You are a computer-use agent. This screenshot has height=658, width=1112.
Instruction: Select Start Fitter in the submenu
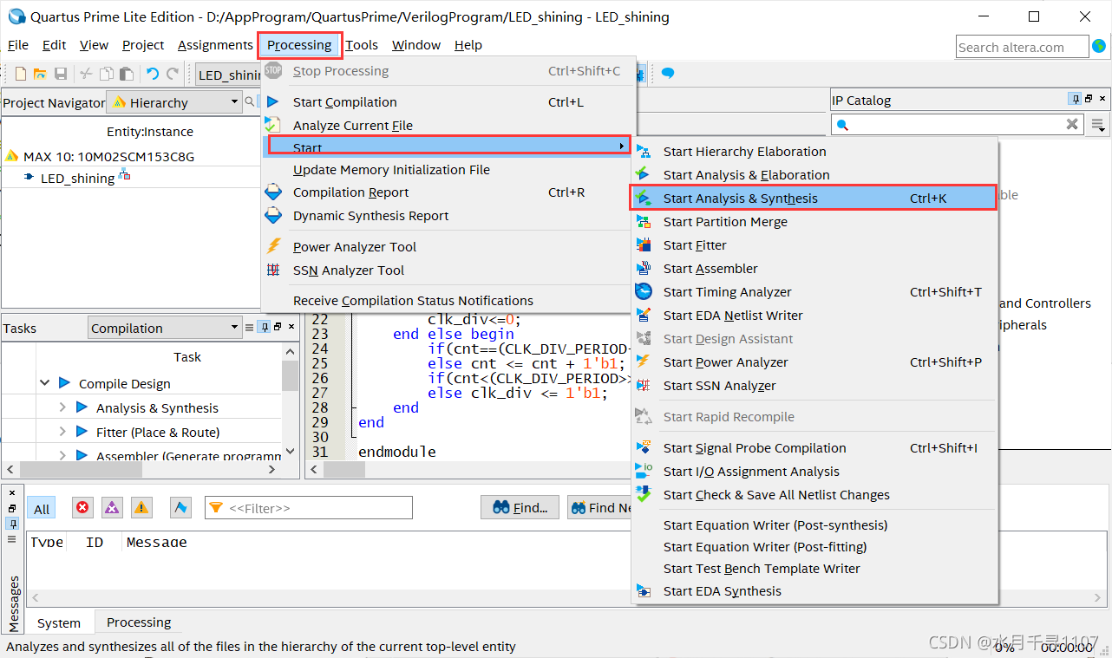pos(814,245)
